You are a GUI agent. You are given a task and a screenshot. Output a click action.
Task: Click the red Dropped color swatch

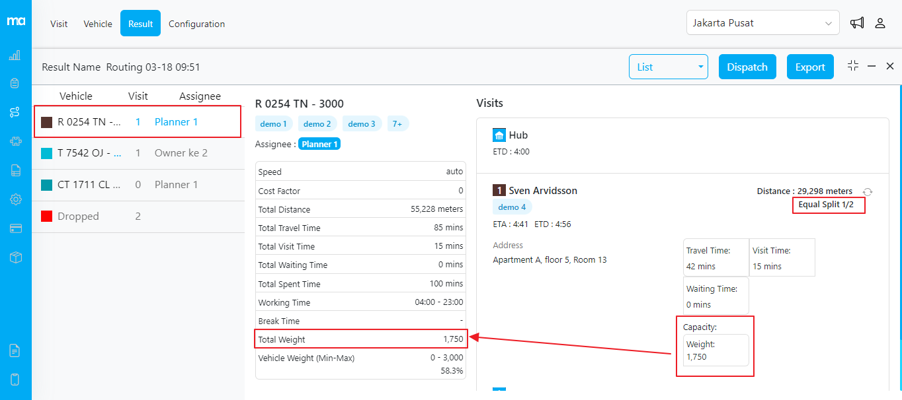tap(46, 217)
